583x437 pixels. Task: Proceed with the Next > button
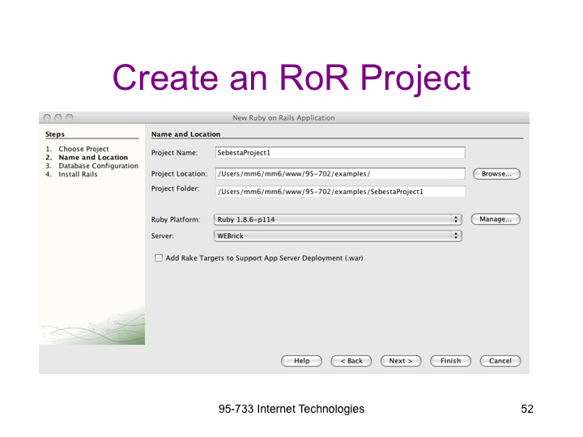coord(401,361)
